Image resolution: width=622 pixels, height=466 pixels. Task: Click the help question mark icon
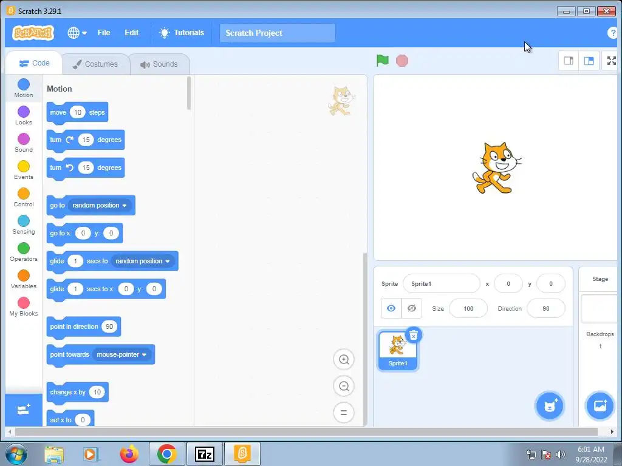point(612,33)
